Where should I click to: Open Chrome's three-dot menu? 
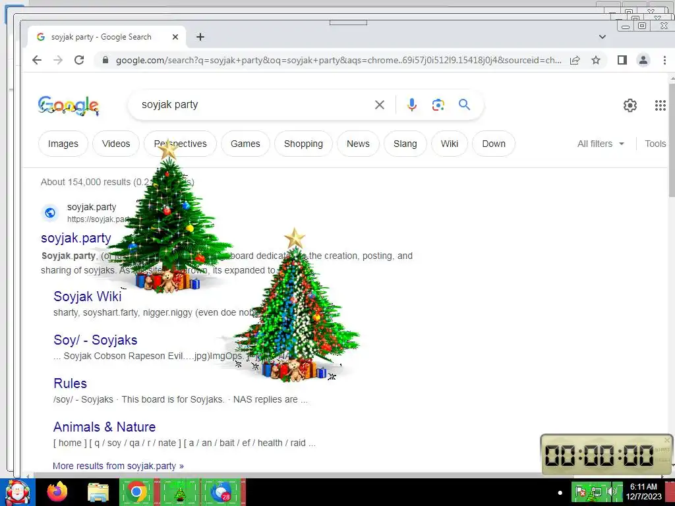click(664, 60)
